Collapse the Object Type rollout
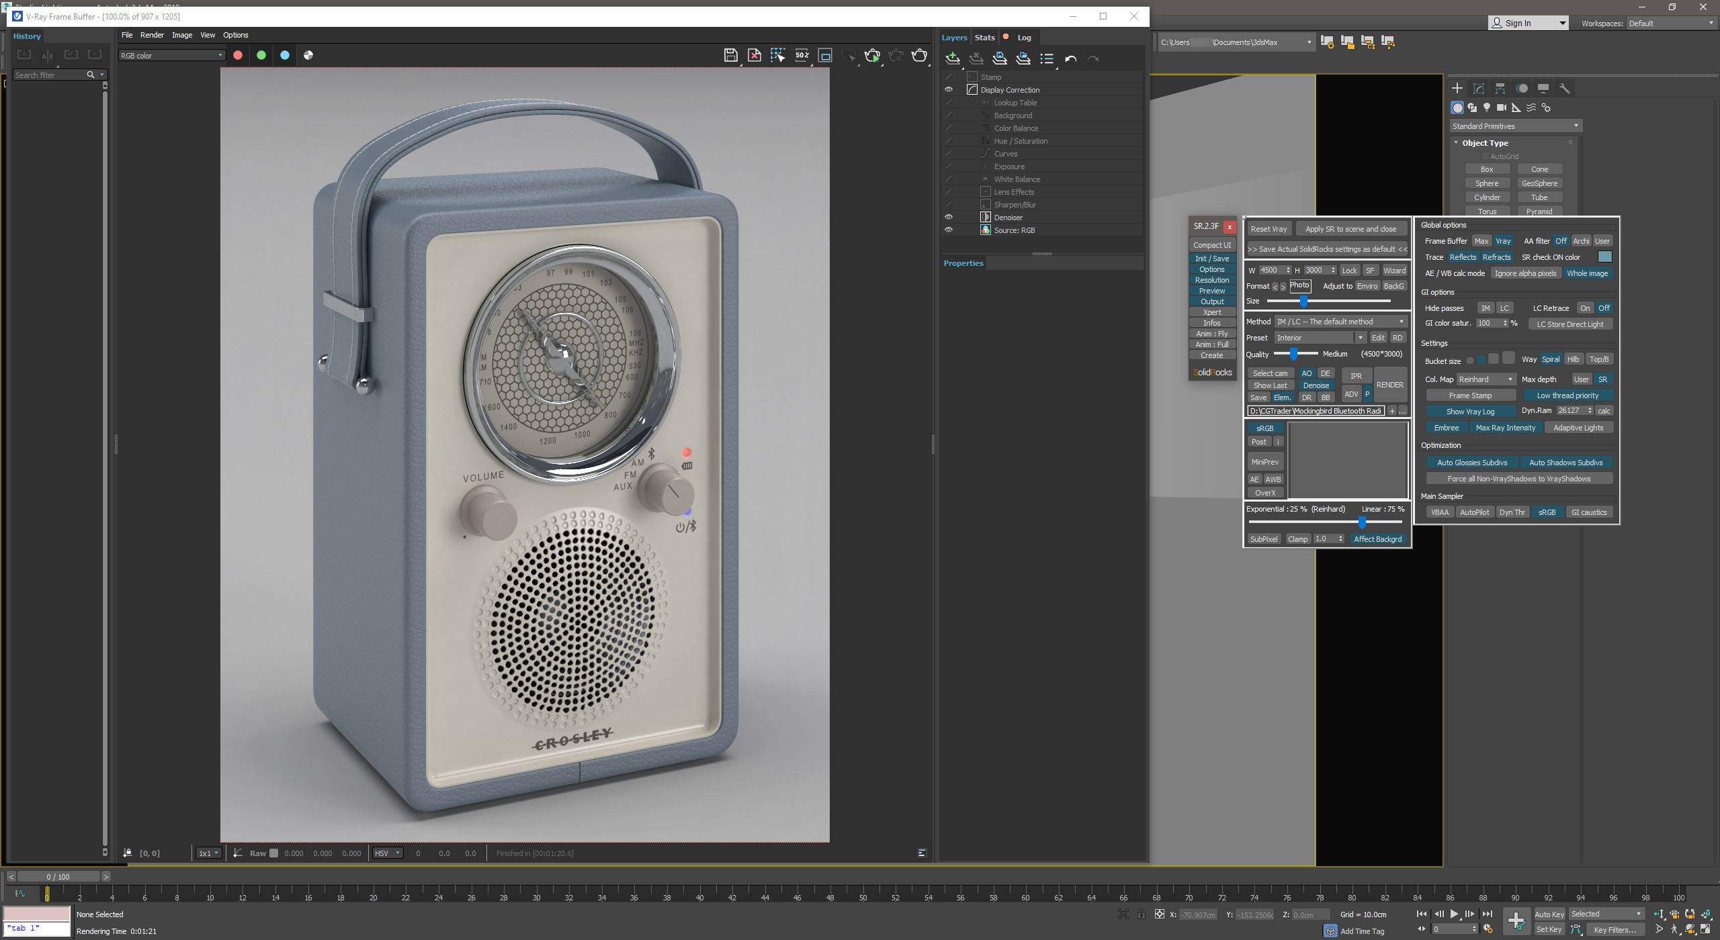1720x940 pixels. coord(1484,143)
